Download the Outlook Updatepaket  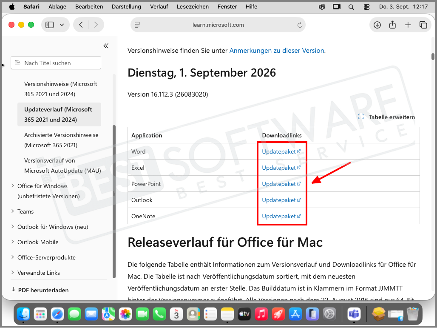point(281,200)
